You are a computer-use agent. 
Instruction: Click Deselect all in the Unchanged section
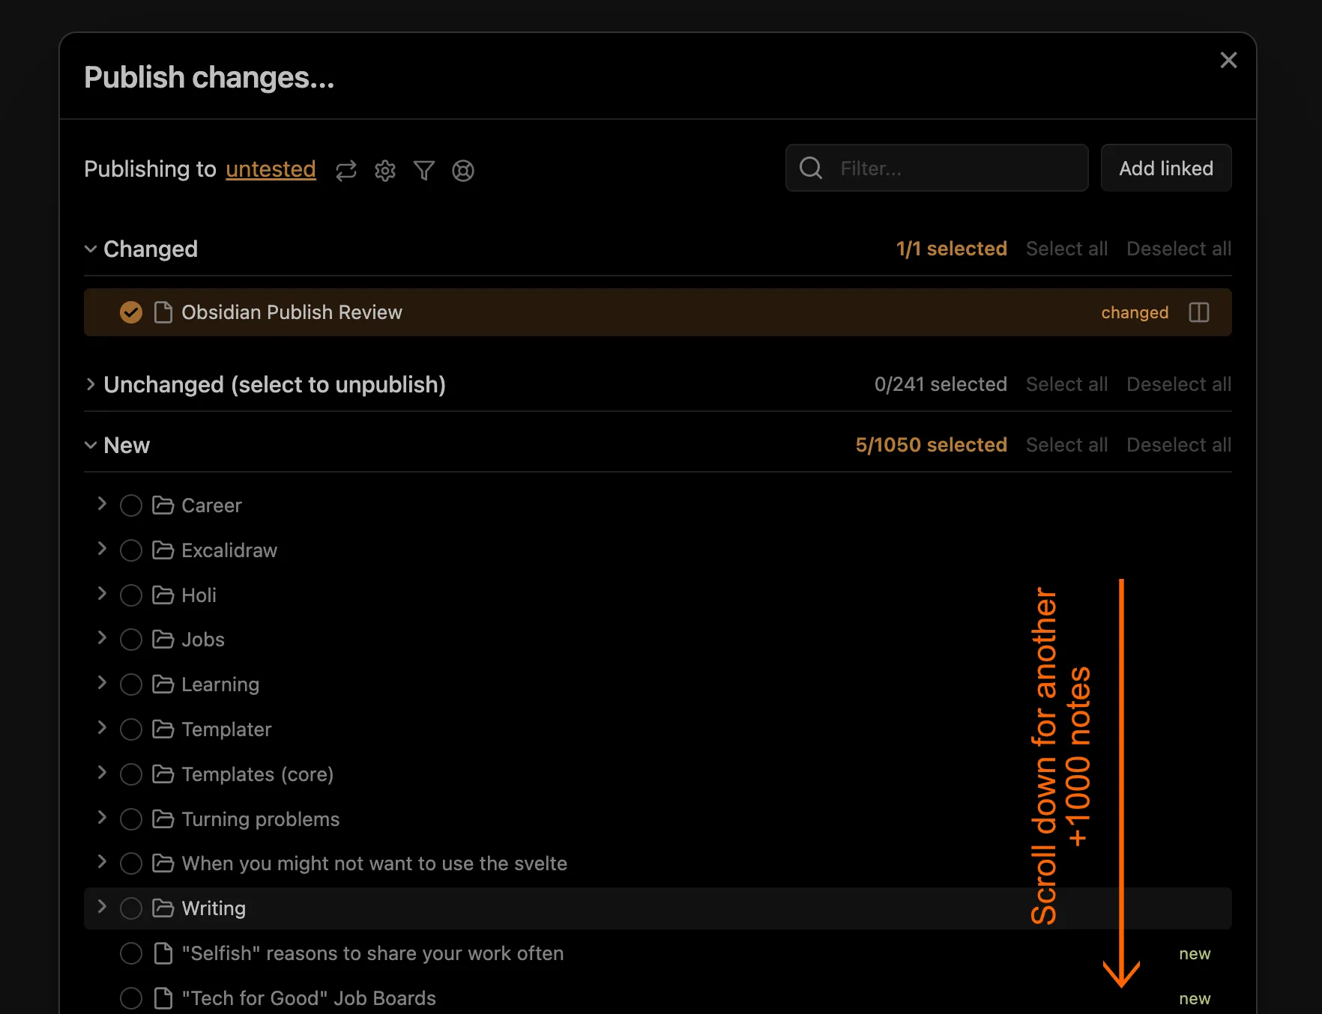point(1179,384)
